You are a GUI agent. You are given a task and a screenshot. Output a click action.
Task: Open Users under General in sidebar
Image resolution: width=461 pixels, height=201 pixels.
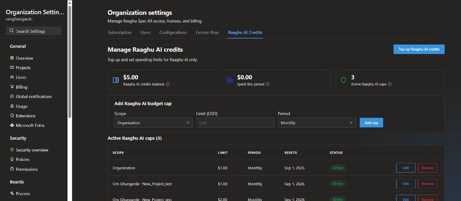[x=21, y=77]
